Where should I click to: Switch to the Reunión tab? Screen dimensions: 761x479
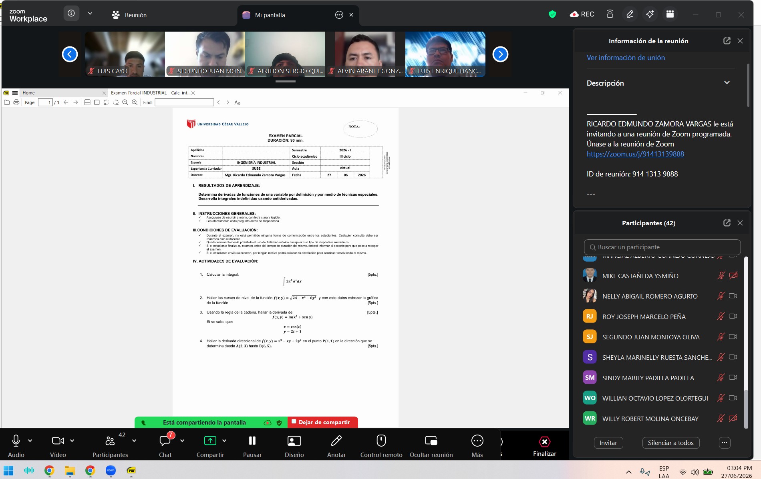(x=129, y=15)
